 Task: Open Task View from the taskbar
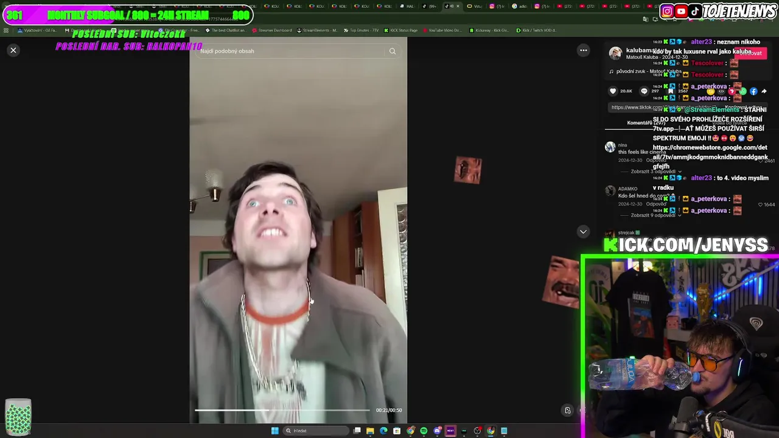357,431
